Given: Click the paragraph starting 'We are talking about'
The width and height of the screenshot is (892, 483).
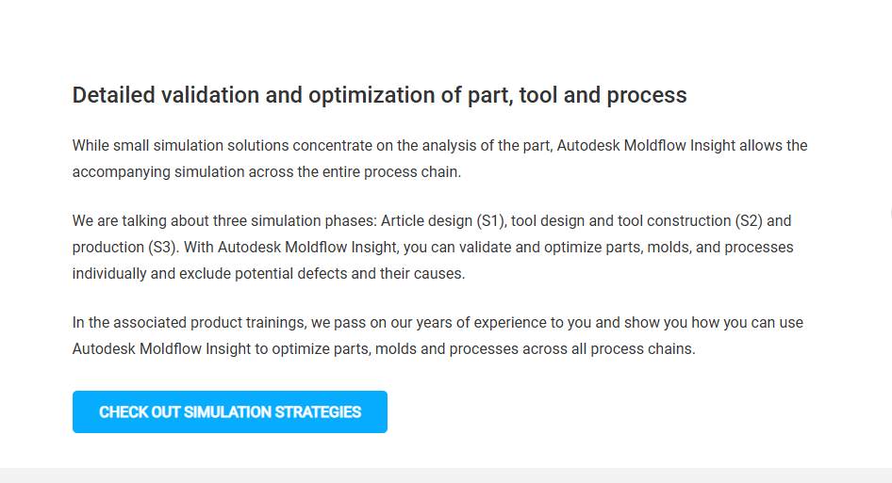Looking at the screenshot, I should pyautogui.click(x=432, y=247).
